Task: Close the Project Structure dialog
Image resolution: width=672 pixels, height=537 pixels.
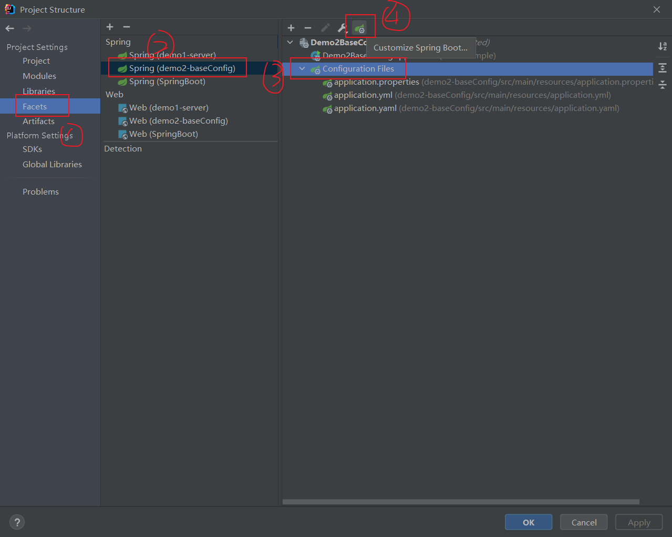Action: click(657, 9)
